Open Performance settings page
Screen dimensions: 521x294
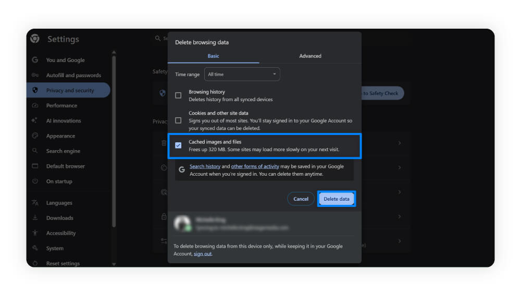click(61, 105)
